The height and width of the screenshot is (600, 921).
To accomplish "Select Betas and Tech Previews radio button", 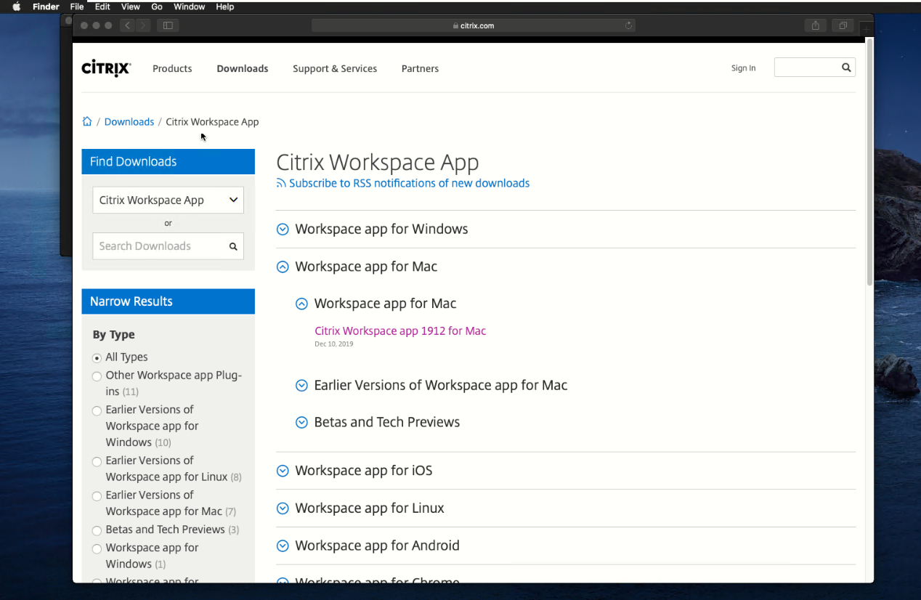I will point(97,530).
